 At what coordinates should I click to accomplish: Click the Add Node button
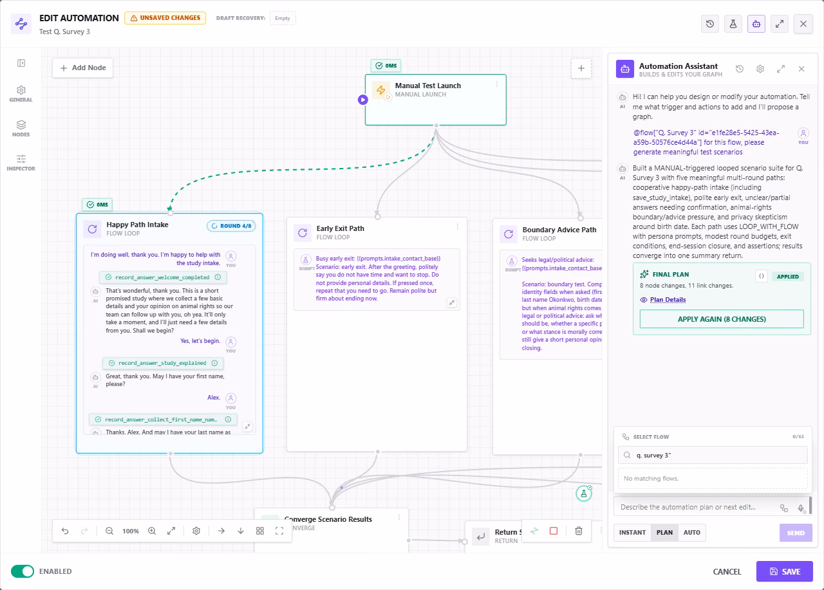coord(82,68)
